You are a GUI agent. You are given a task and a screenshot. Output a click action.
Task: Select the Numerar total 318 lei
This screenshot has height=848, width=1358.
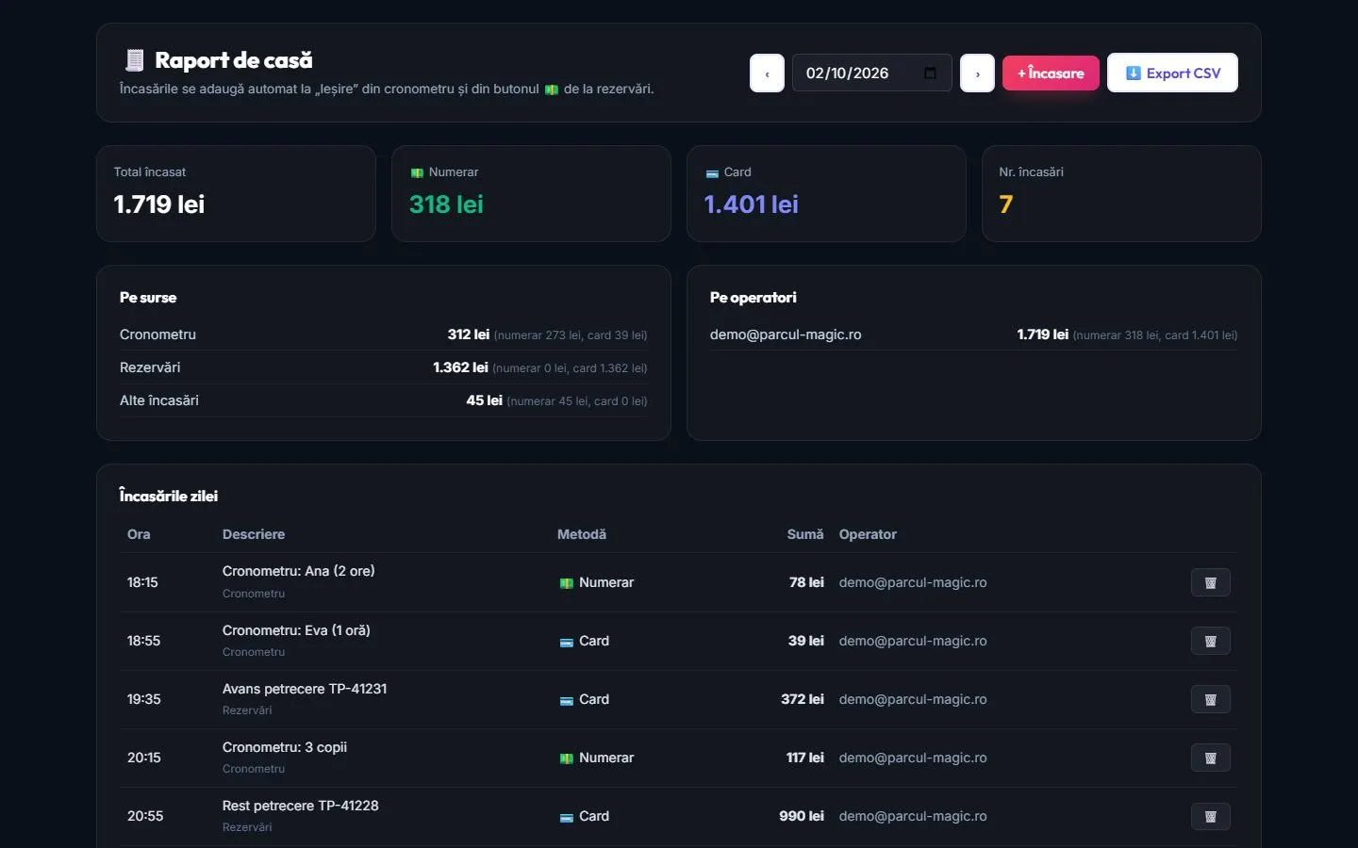click(446, 204)
